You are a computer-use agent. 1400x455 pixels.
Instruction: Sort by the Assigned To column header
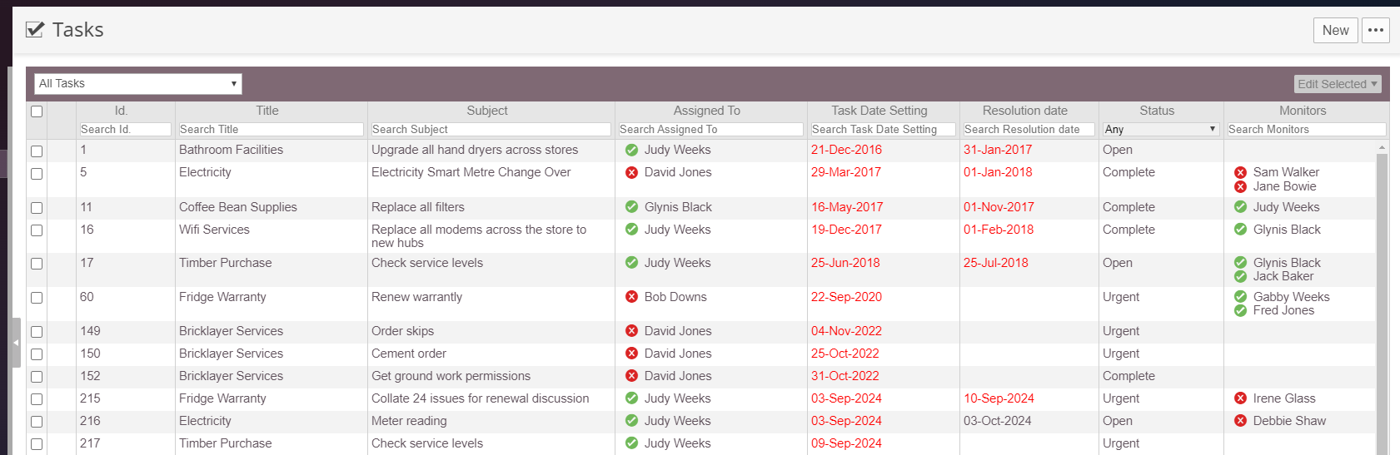click(x=707, y=111)
